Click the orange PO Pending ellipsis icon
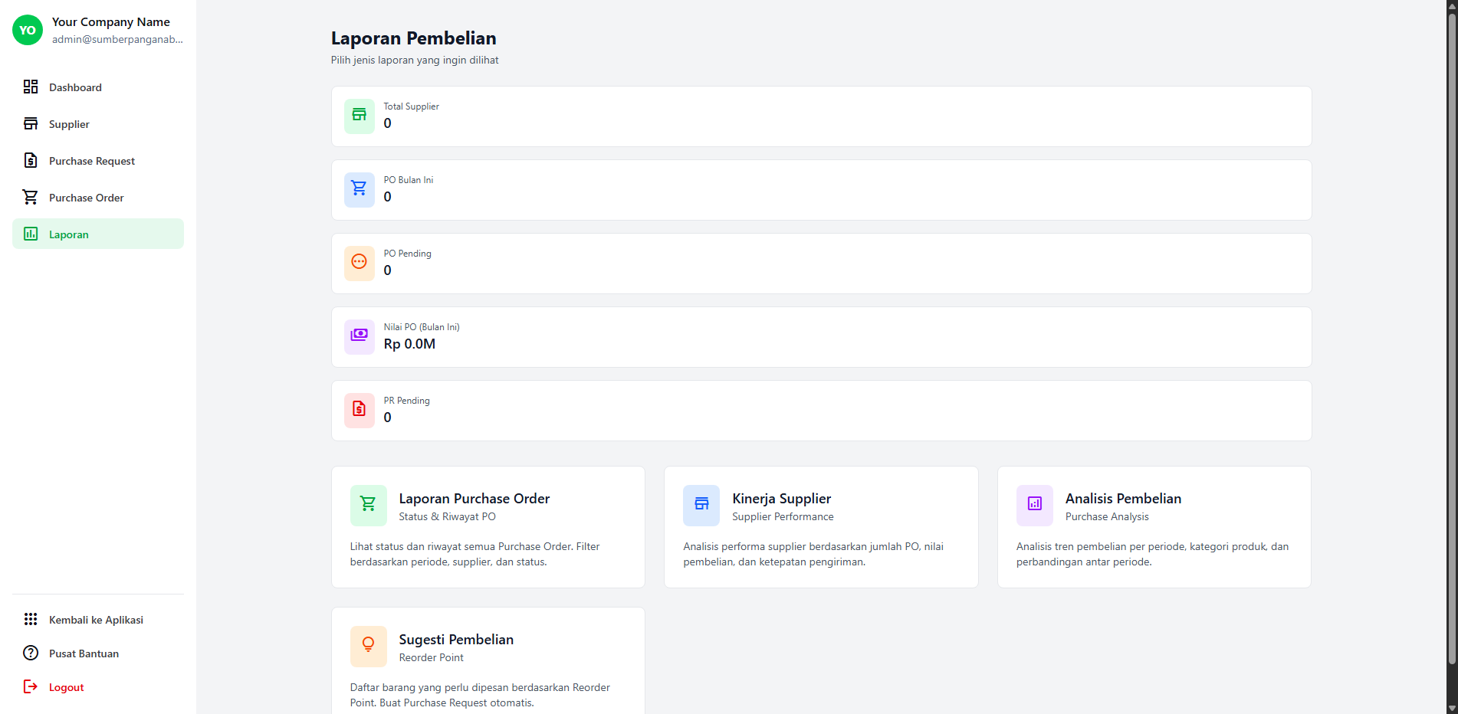This screenshot has width=1458, height=714. [359, 263]
